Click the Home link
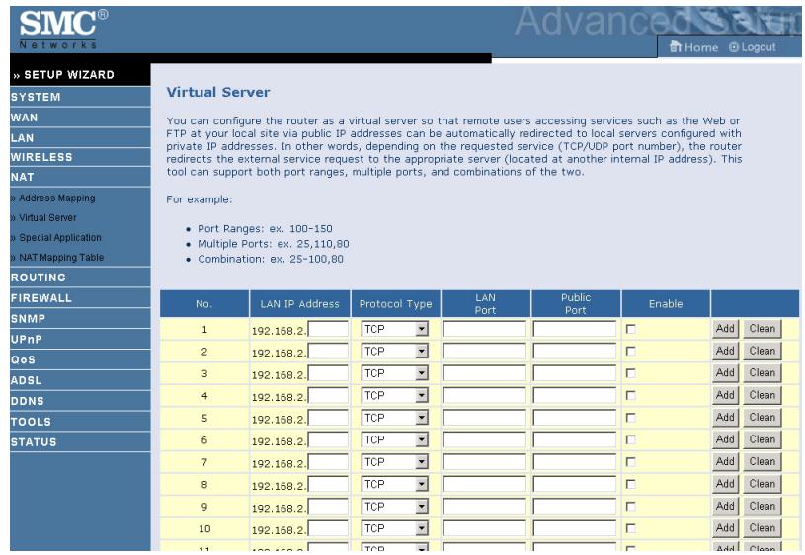Screen dimensions: 805x555 (x=693, y=47)
